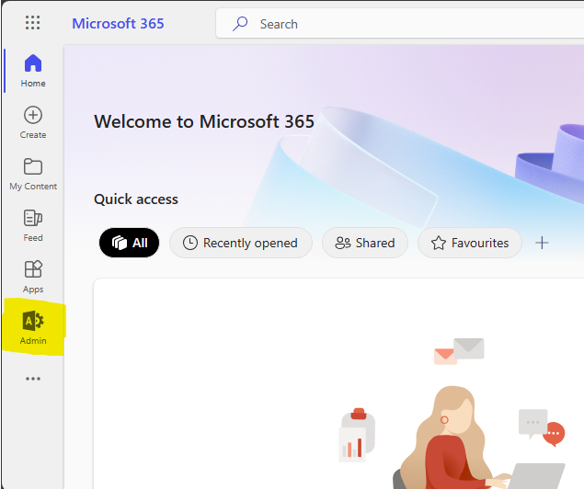Show Shared files filter
This screenshot has width=584, height=489.
pyautogui.click(x=365, y=243)
